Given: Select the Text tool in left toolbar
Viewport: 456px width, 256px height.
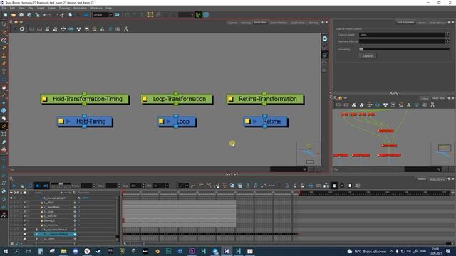Looking at the screenshot, I should pyautogui.click(x=4, y=71).
